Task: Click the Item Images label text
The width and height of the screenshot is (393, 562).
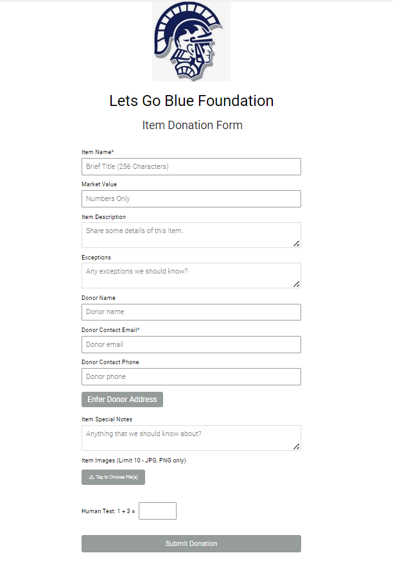Action: [134, 461]
